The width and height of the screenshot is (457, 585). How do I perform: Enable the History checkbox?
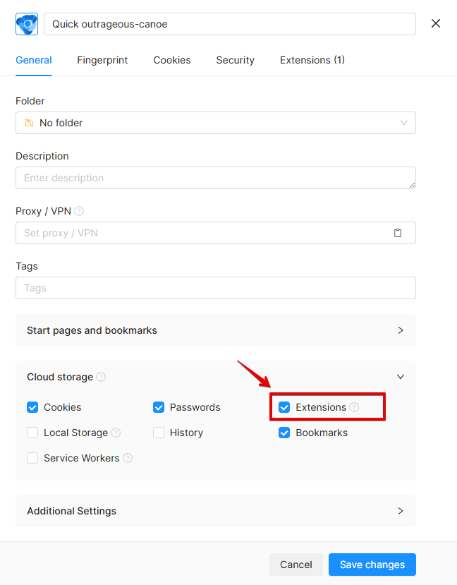click(159, 433)
